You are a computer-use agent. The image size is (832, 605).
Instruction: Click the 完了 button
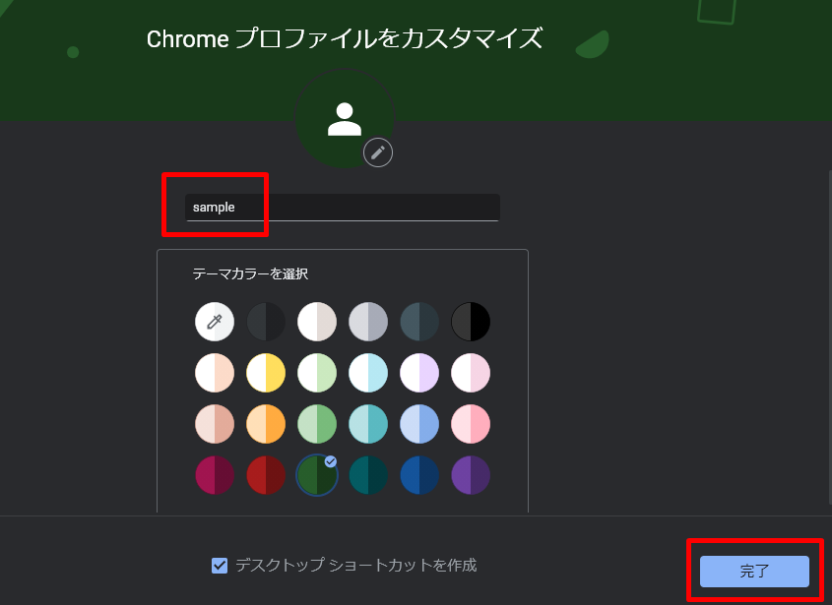point(754,572)
